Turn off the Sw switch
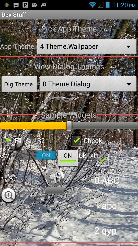138x246 pixels. coord(46,155)
